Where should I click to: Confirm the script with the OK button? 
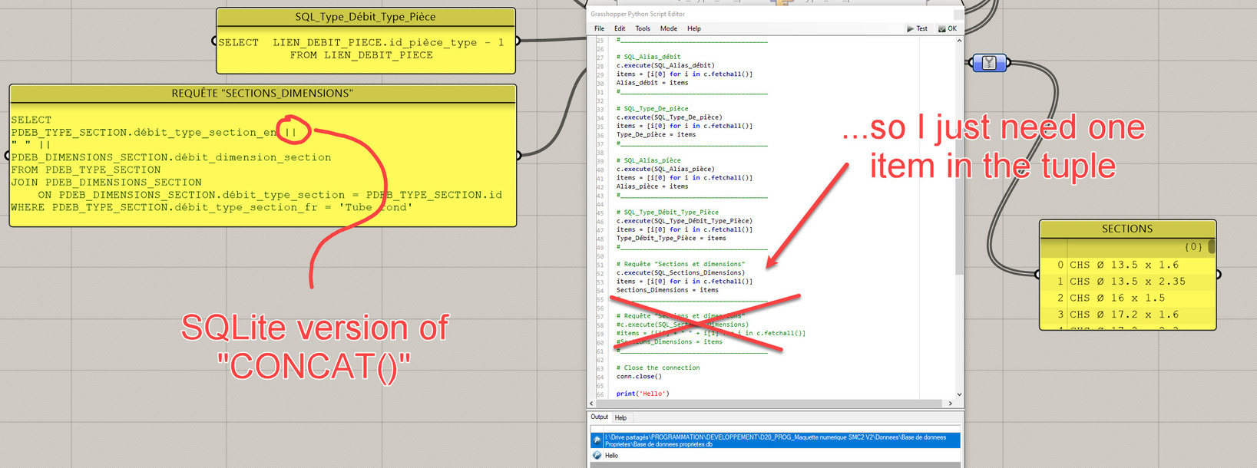[948, 29]
